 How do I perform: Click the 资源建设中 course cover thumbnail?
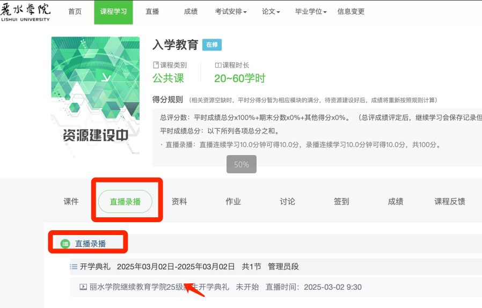(95, 97)
